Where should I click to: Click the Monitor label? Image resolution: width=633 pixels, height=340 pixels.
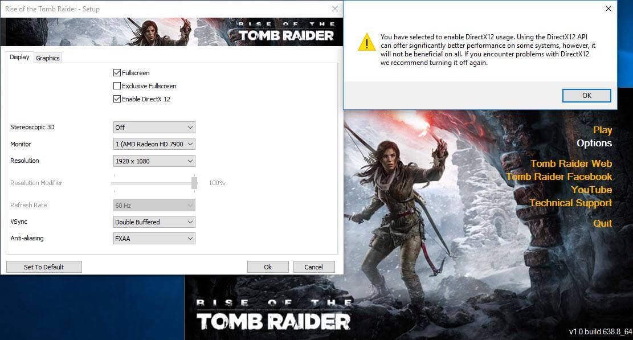[x=21, y=144]
